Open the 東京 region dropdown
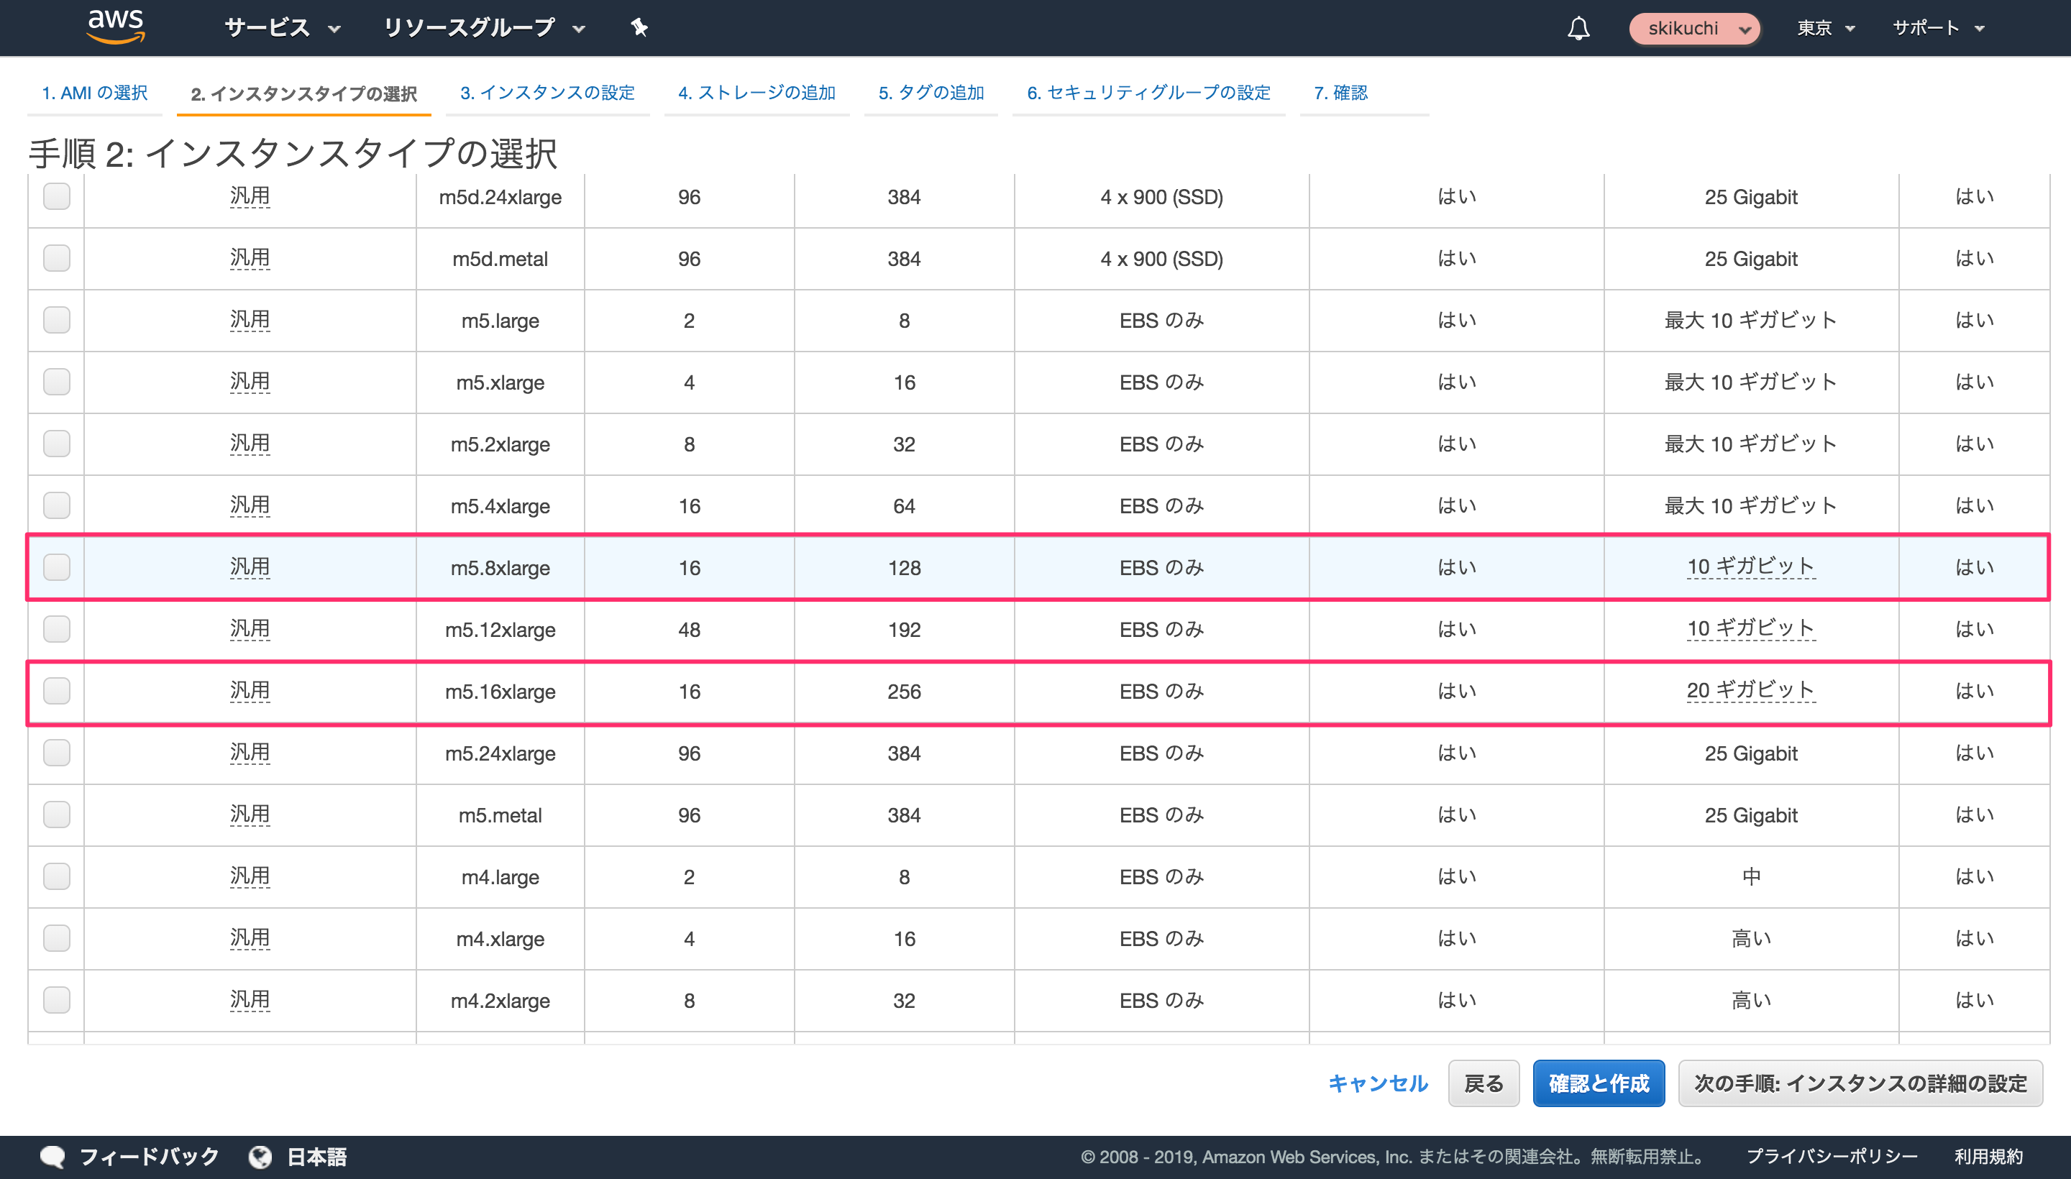Screen dimensions: 2071x1179 (x=1826, y=28)
